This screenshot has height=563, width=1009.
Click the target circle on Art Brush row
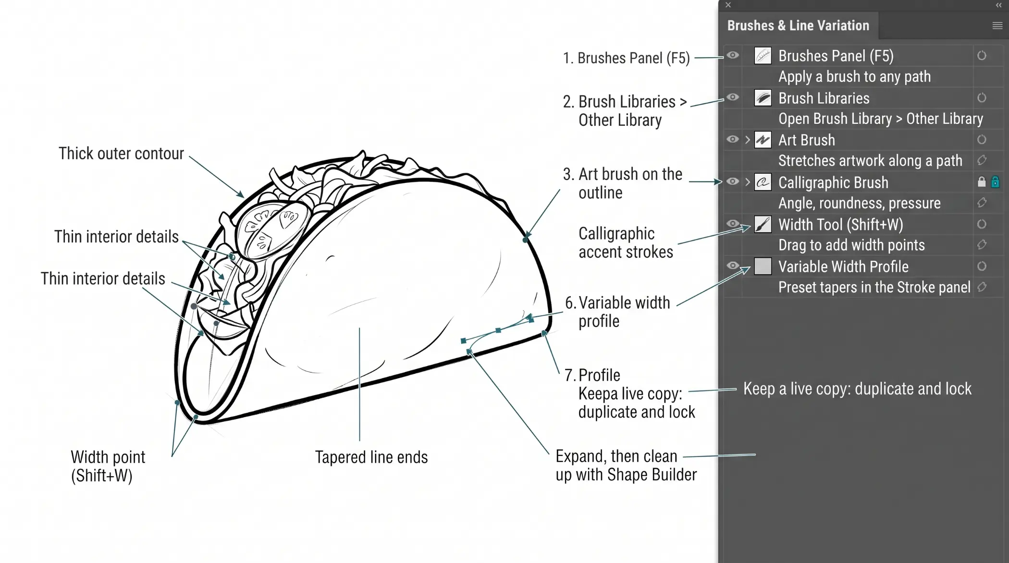point(982,140)
